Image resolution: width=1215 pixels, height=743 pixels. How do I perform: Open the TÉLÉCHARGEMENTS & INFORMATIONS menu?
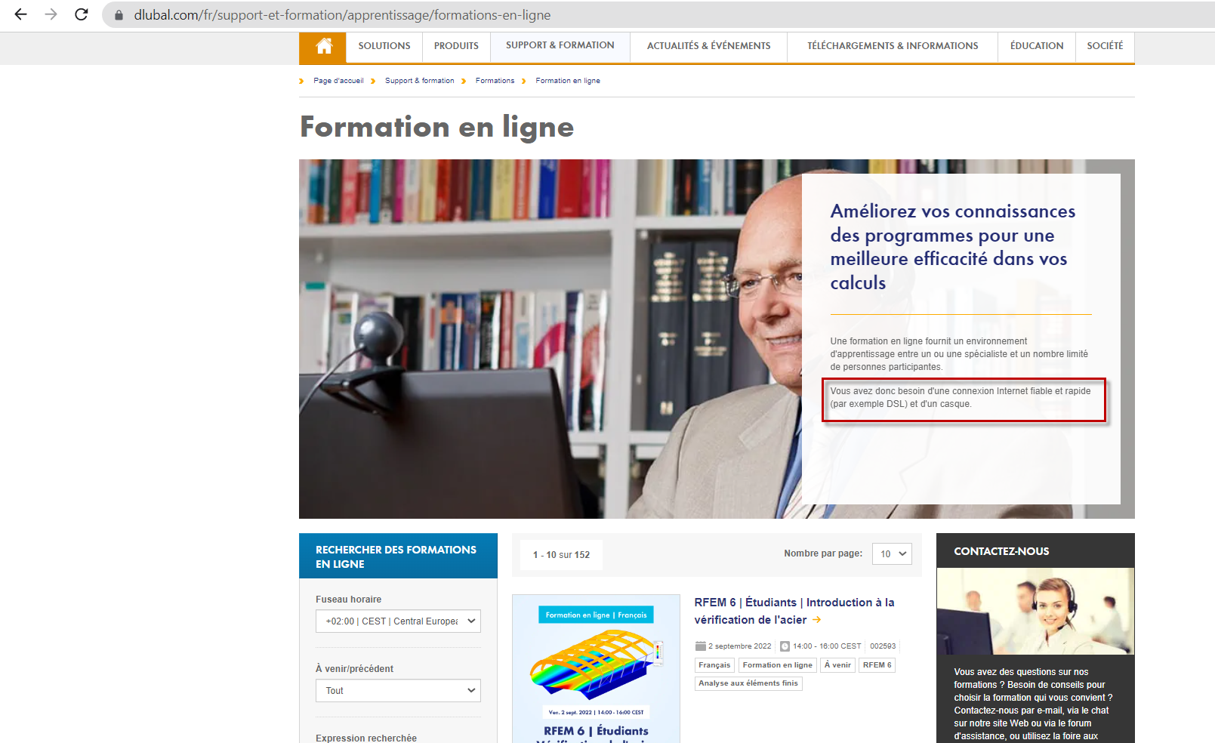pyautogui.click(x=893, y=46)
